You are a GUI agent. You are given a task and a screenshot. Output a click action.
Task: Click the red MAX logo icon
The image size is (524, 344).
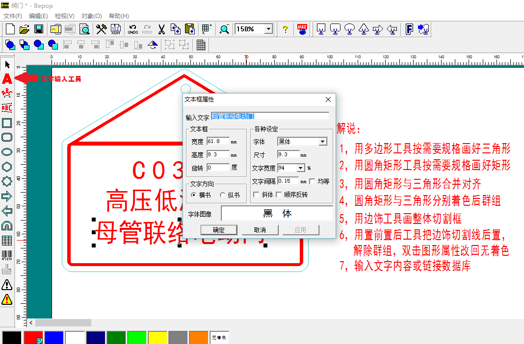pyautogui.click(x=302, y=29)
